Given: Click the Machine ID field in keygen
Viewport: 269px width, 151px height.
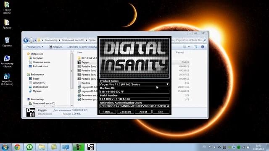Looking at the screenshot, I should tap(134, 91).
